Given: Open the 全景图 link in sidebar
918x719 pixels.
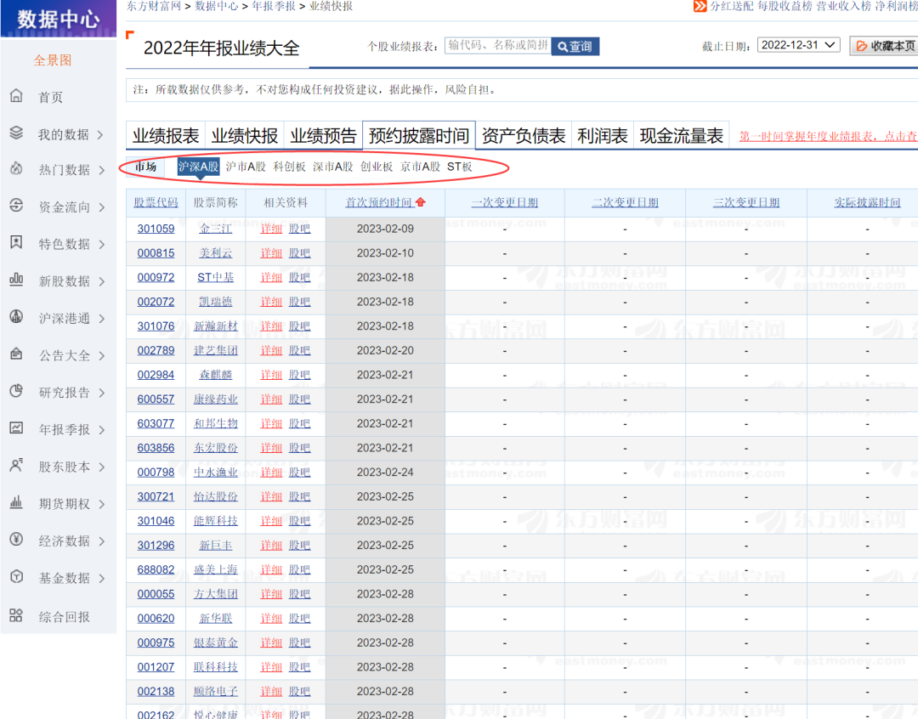Looking at the screenshot, I should click(x=53, y=60).
